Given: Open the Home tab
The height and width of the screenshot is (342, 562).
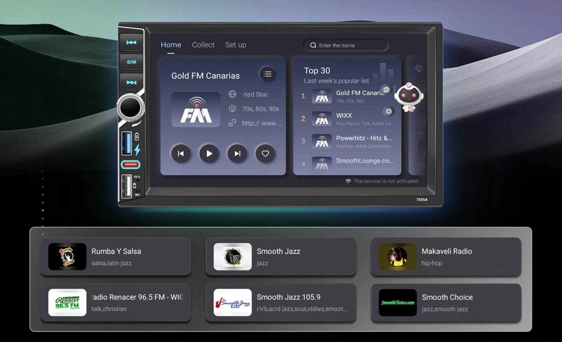Looking at the screenshot, I should click(171, 45).
